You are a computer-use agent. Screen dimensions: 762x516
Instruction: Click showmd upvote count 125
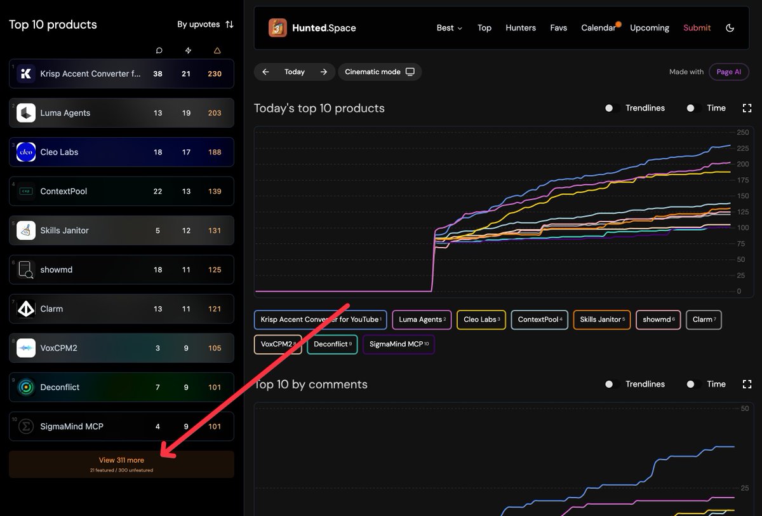tap(215, 270)
